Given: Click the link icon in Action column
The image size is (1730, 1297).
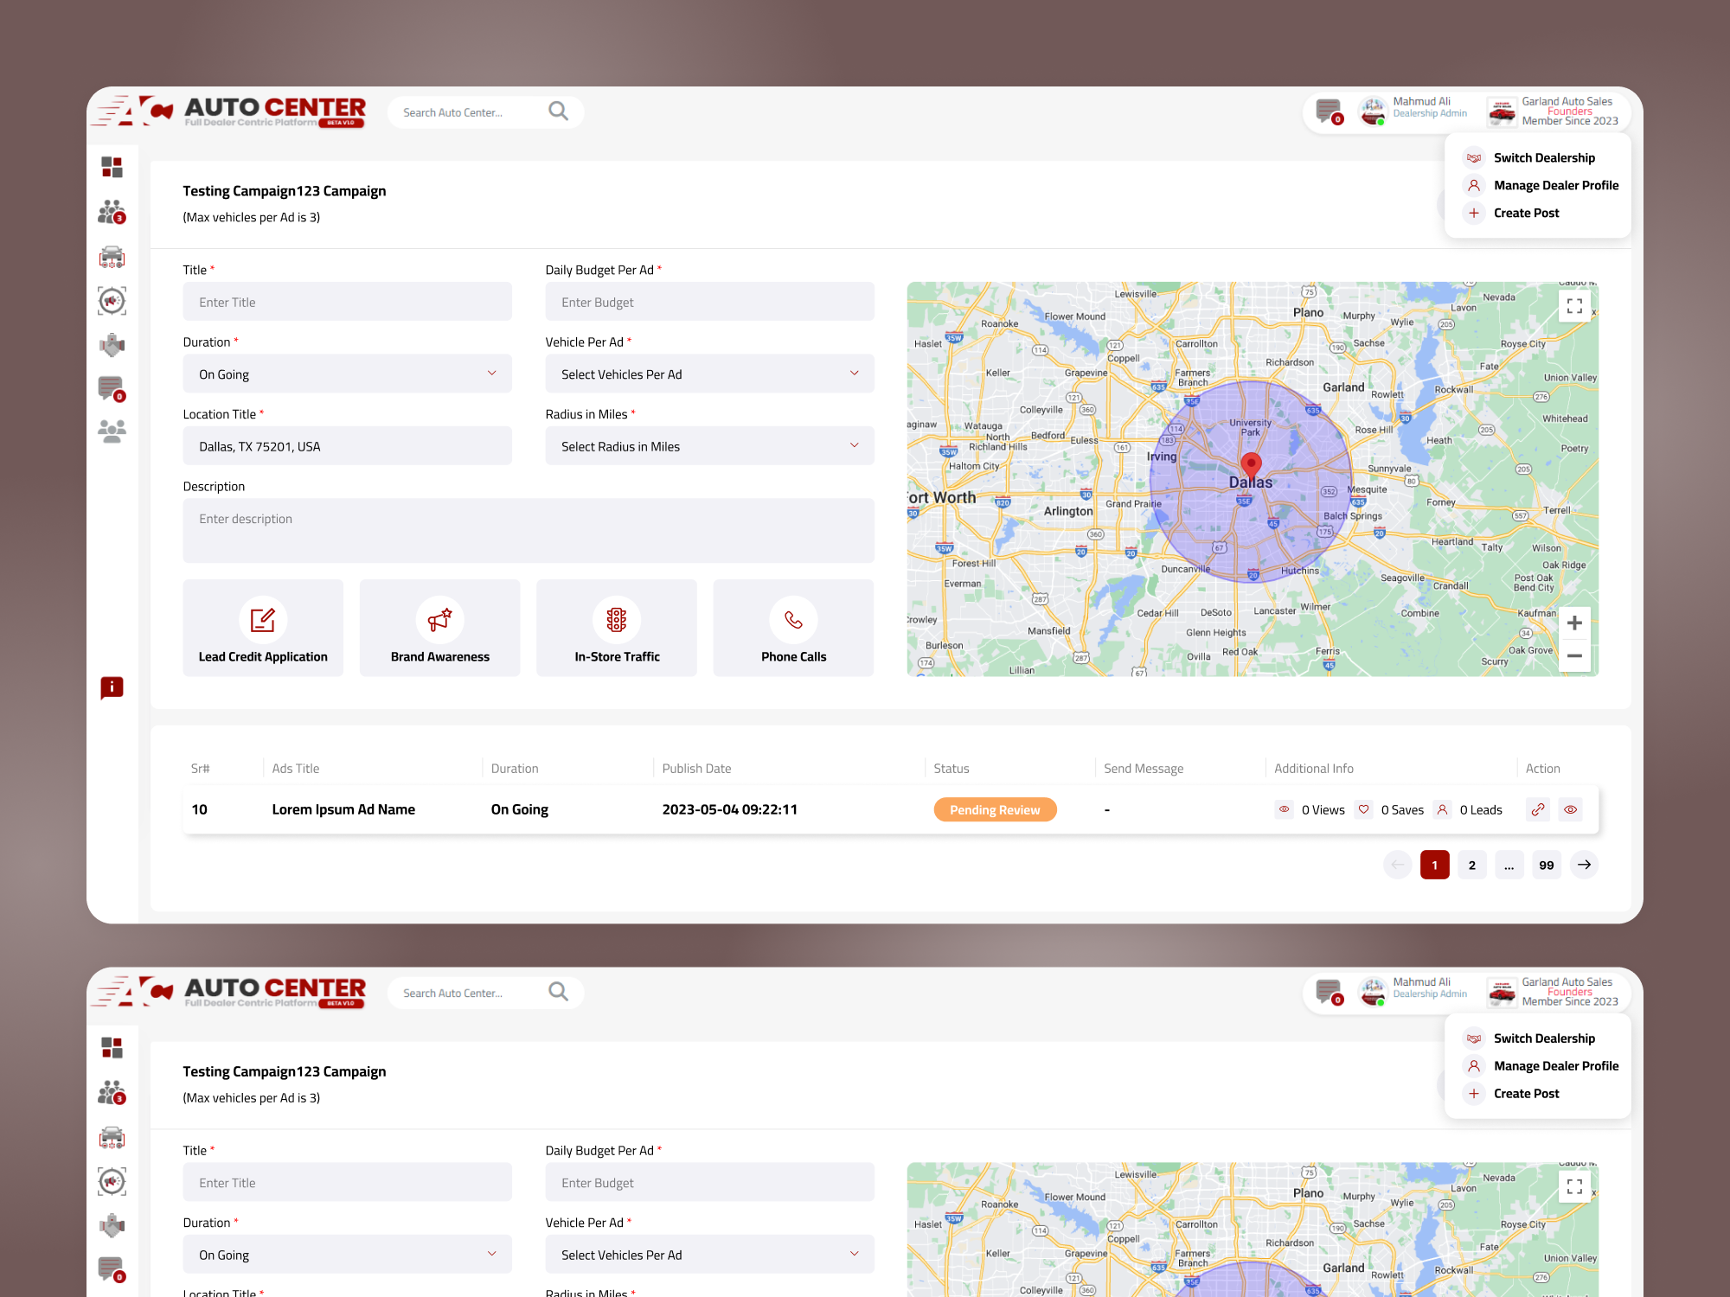Looking at the screenshot, I should click(x=1538, y=810).
